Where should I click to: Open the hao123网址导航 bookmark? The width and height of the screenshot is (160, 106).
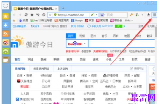[41, 21]
